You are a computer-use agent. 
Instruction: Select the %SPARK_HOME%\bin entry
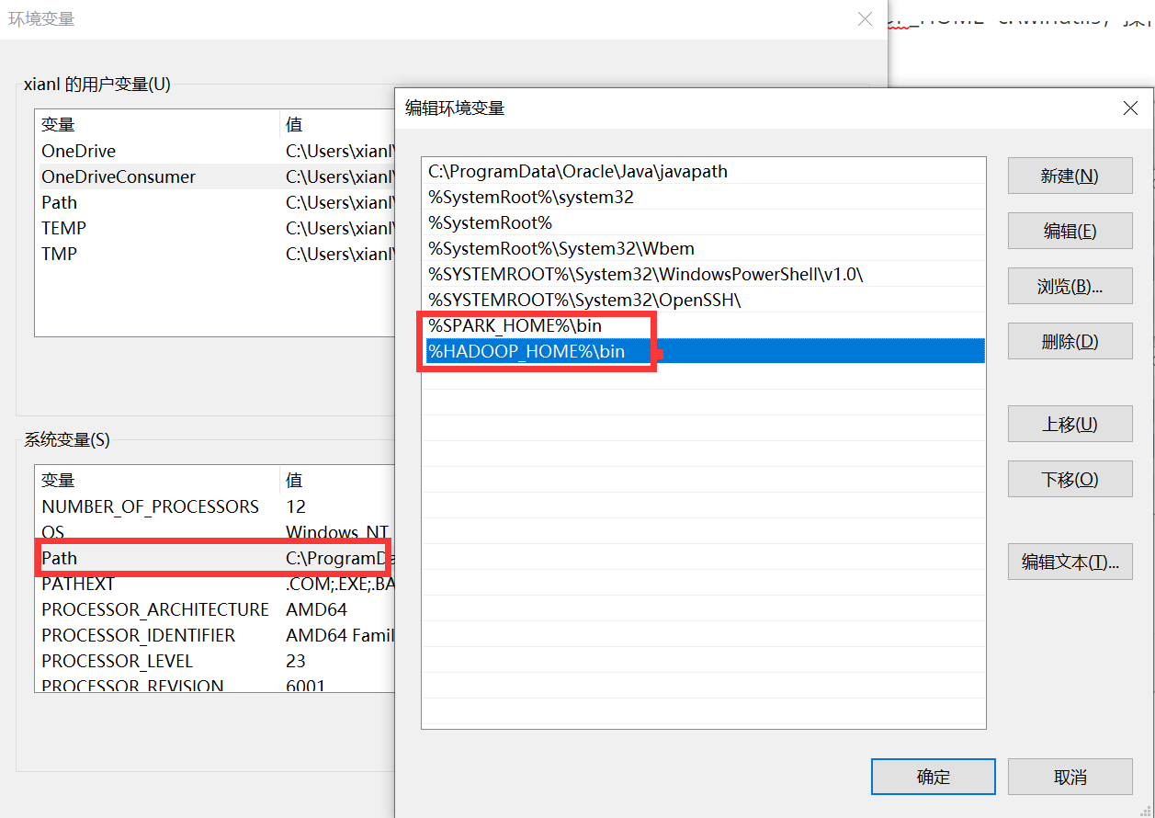(704, 325)
